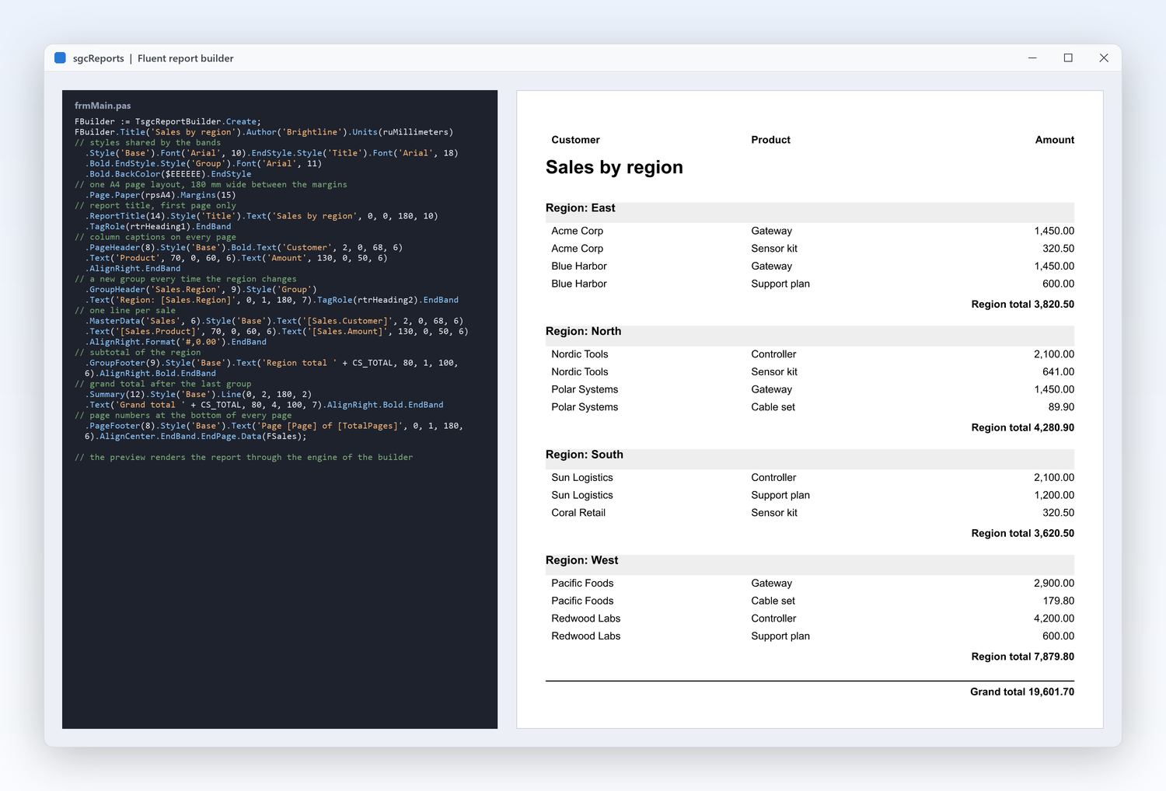Click the "// styles shared by the bands" comment
The width and height of the screenshot is (1166, 791).
pos(148,143)
